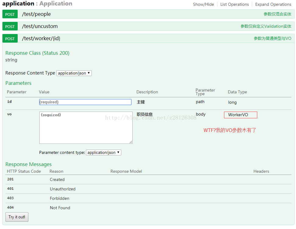296x229 pixels.
Task: Open Response Content Type dropdown
Action: 74,73
